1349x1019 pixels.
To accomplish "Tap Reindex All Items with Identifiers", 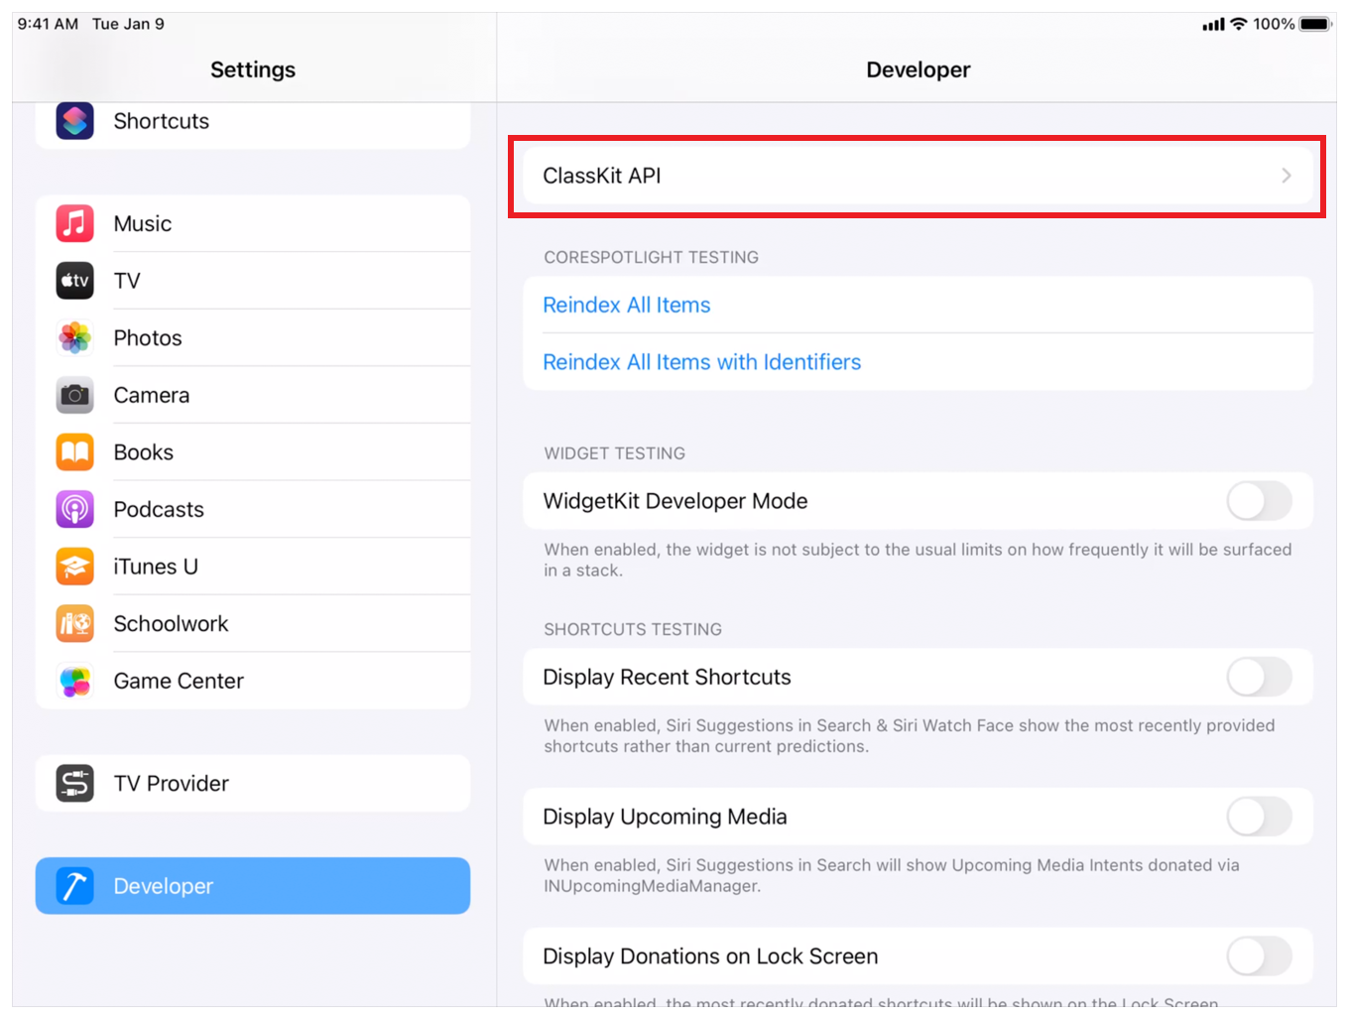I will [701, 362].
